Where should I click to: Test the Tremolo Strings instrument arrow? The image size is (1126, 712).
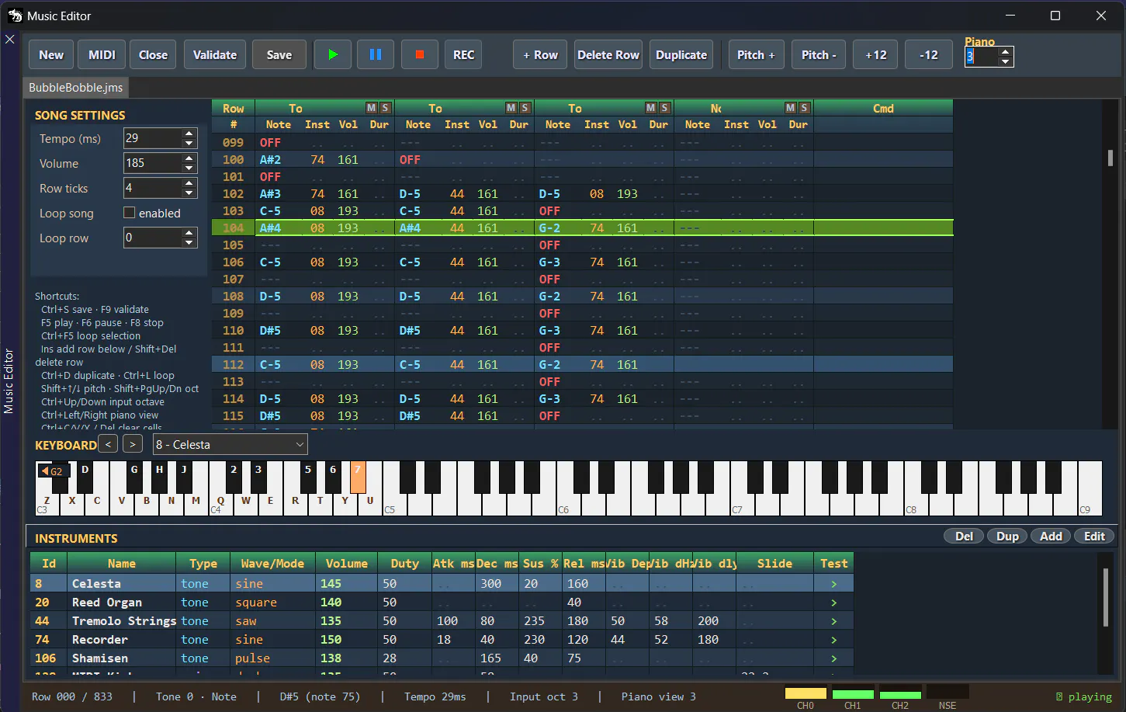click(834, 621)
